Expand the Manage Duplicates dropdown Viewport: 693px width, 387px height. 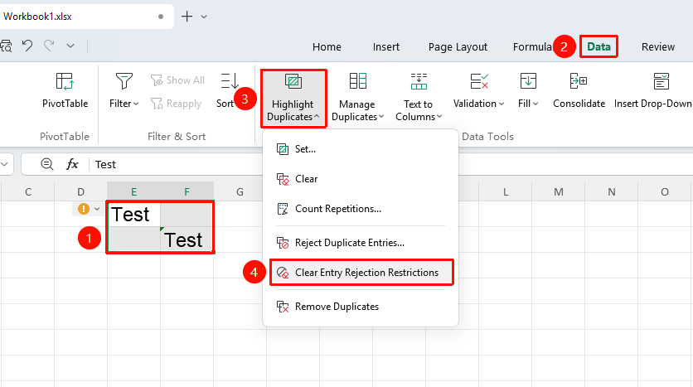pyautogui.click(x=381, y=117)
